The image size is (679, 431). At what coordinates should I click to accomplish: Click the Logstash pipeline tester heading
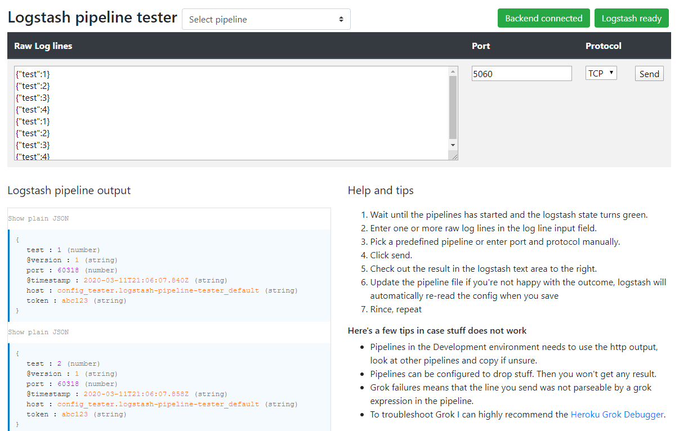click(92, 17)
